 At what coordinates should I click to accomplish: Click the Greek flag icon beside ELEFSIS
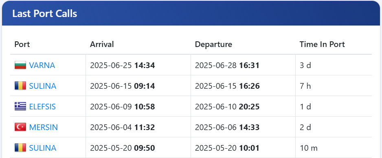click(x=20, y=107)
